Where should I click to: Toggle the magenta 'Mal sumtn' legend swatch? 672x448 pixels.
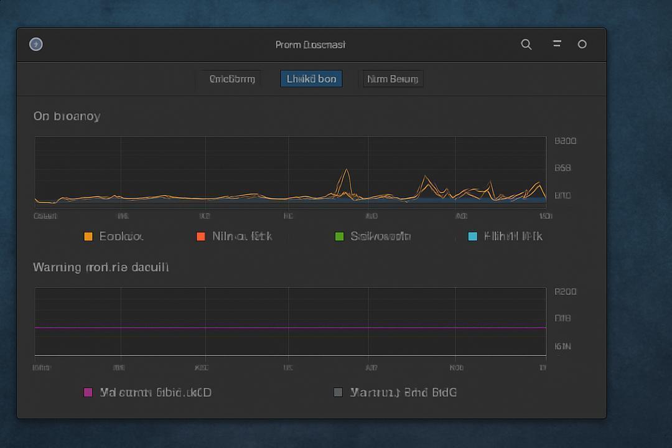pos(88,392)
